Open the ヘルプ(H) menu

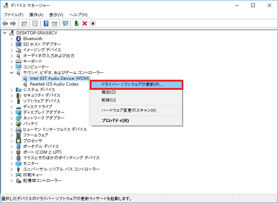(x=78, y=15)
